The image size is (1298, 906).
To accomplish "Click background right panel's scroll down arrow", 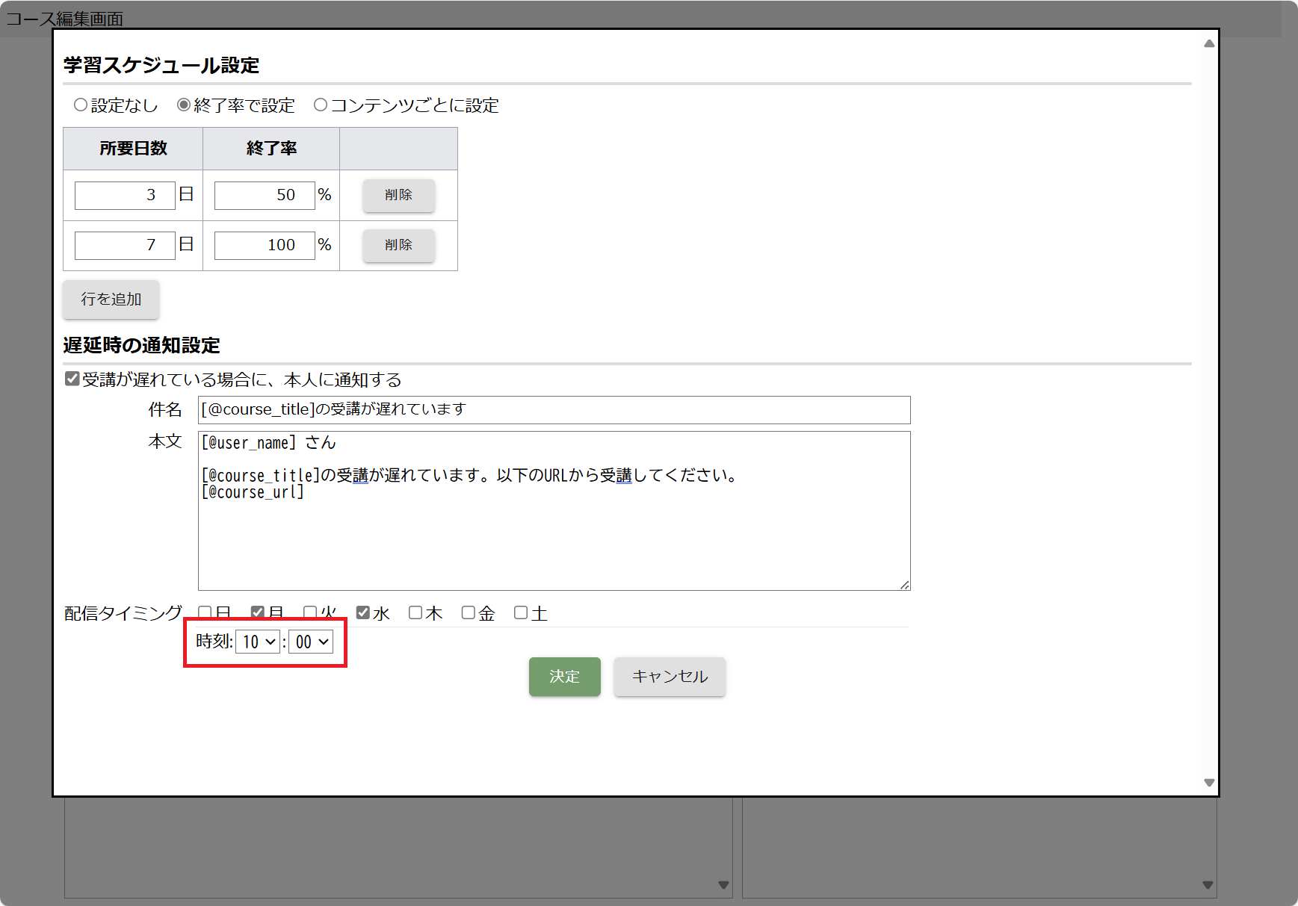I will [1208, 885].
